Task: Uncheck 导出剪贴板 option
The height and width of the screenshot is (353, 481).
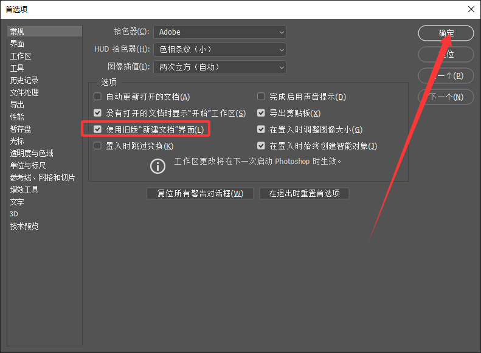Action: click(261, 113)
